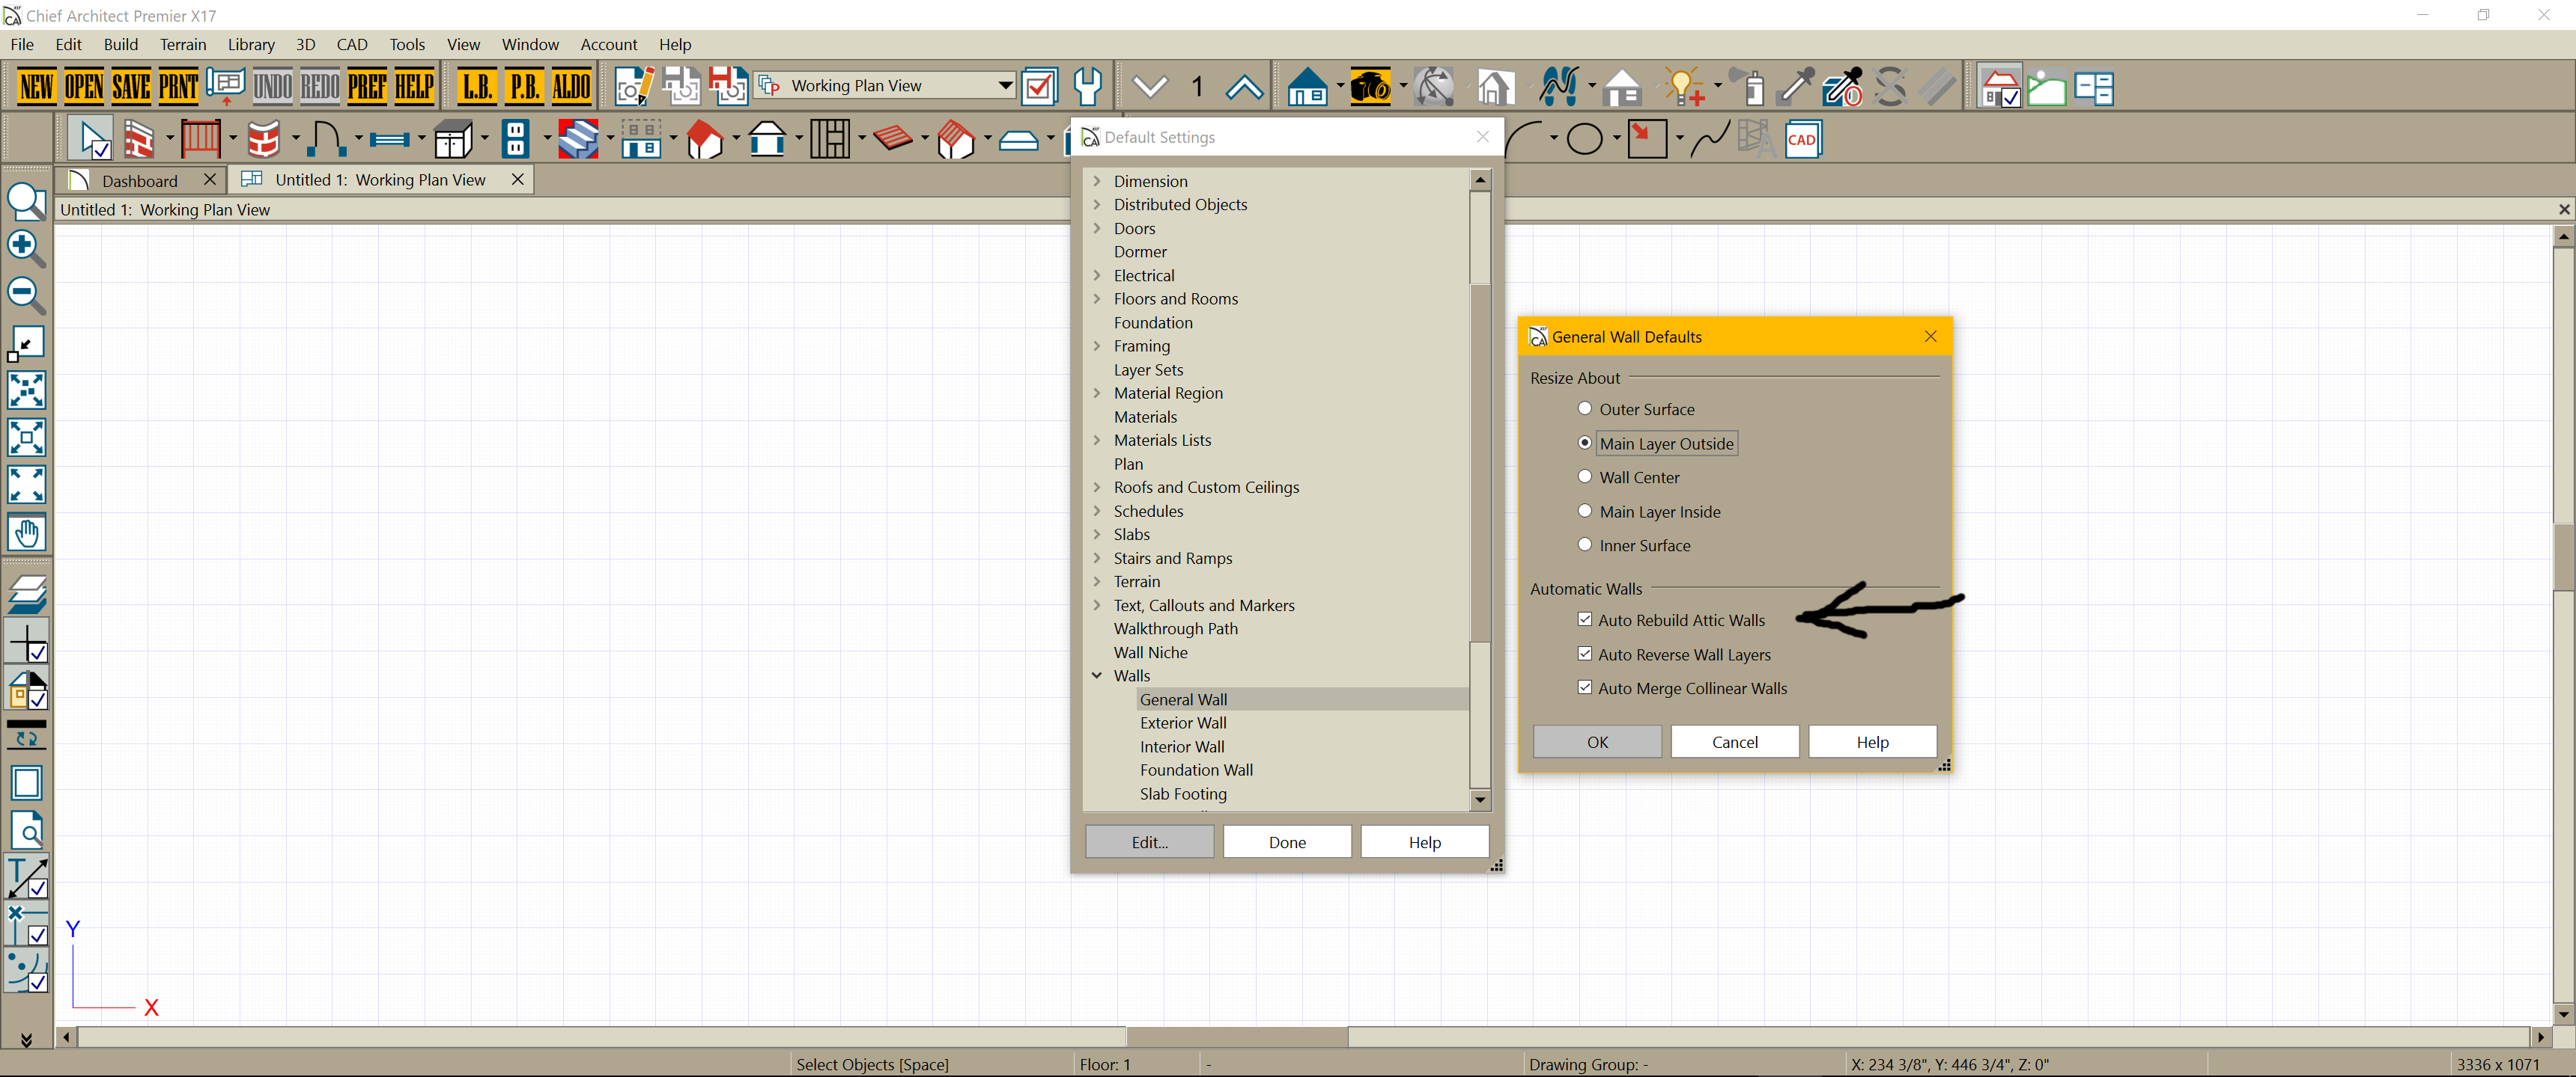Click the NEW plan toolbar icon

pyautogui.click(x=36, y=87)
